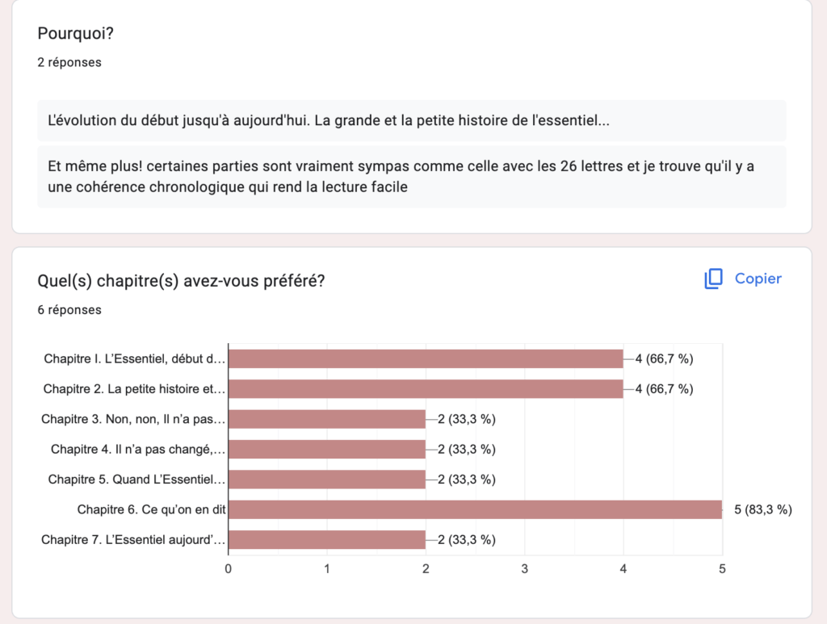This screenshot has width=827, height=624.
Task: Click the first response about L'évolution du début
Action: (x=411, y=120)
